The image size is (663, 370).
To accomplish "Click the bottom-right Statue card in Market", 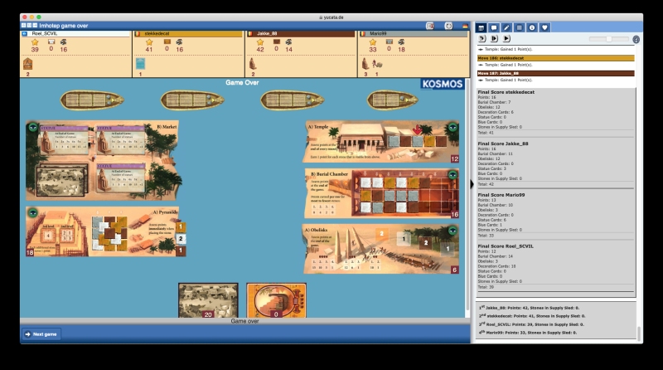I will [x=120, y=178].
